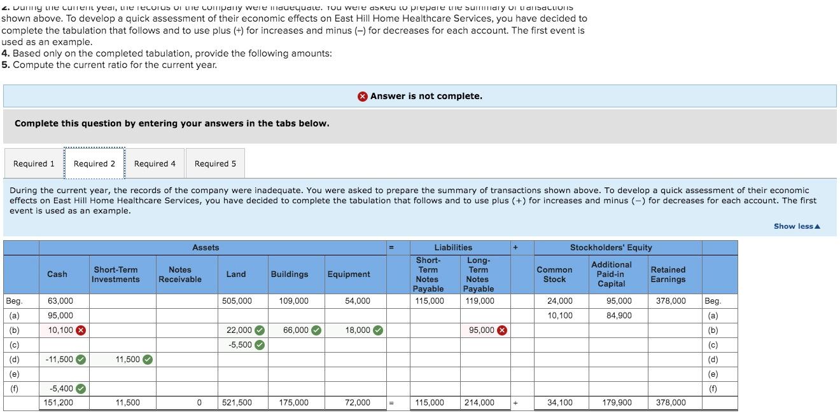Viewport: 840px width, 413px height.
Task: Click green check beside -5,500 land
Action: (260, 345)
